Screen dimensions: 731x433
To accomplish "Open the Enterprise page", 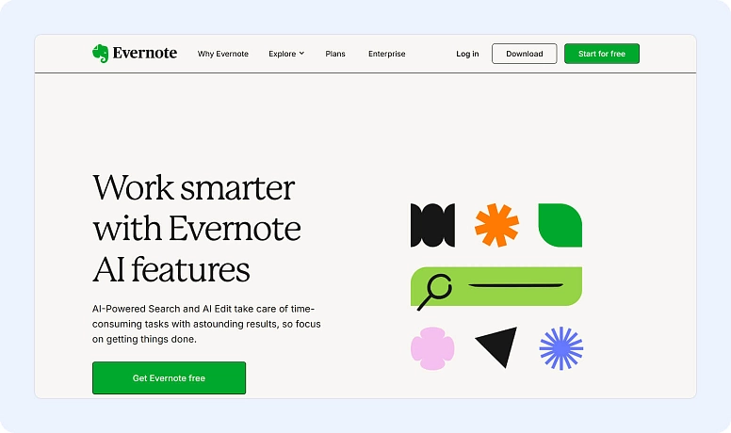I will coord(386,54).
